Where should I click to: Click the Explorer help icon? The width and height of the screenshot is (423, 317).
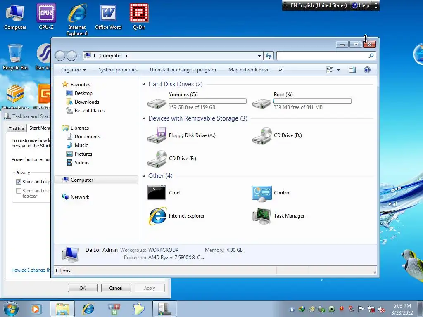click(x=367, y=70)
